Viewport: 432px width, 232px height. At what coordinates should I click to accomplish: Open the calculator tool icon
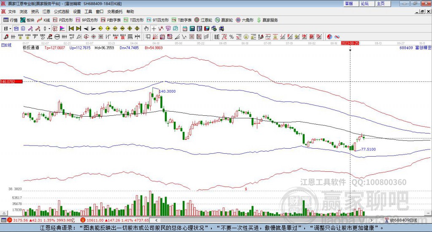(192, 29)
